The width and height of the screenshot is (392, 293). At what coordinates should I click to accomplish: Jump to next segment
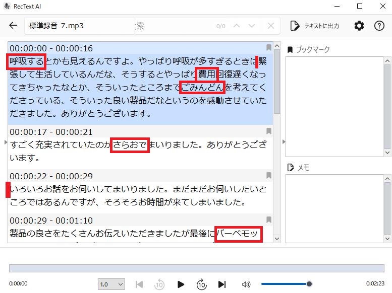pos(221,284)
